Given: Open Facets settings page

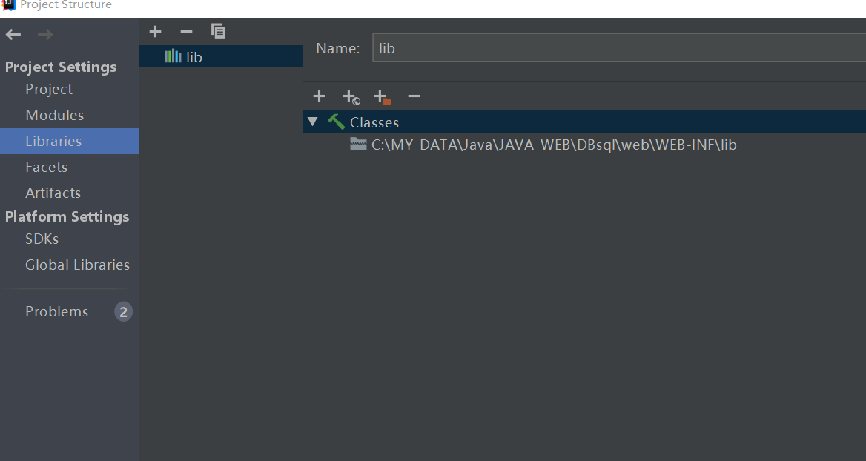Looking at the screenshot, I should pos(47,167).
